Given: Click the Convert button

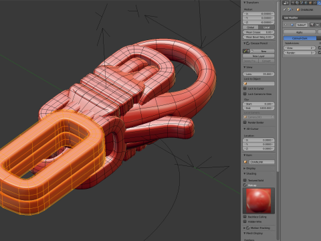Looking at the screenshot, I should click(266, 61).
